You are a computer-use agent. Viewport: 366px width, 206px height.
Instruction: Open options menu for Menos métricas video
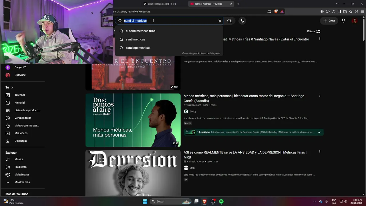click(320, 95)
